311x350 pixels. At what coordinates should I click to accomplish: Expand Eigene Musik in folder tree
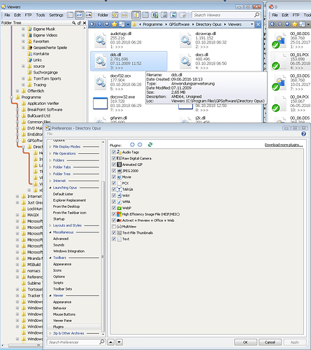point(23,29)
